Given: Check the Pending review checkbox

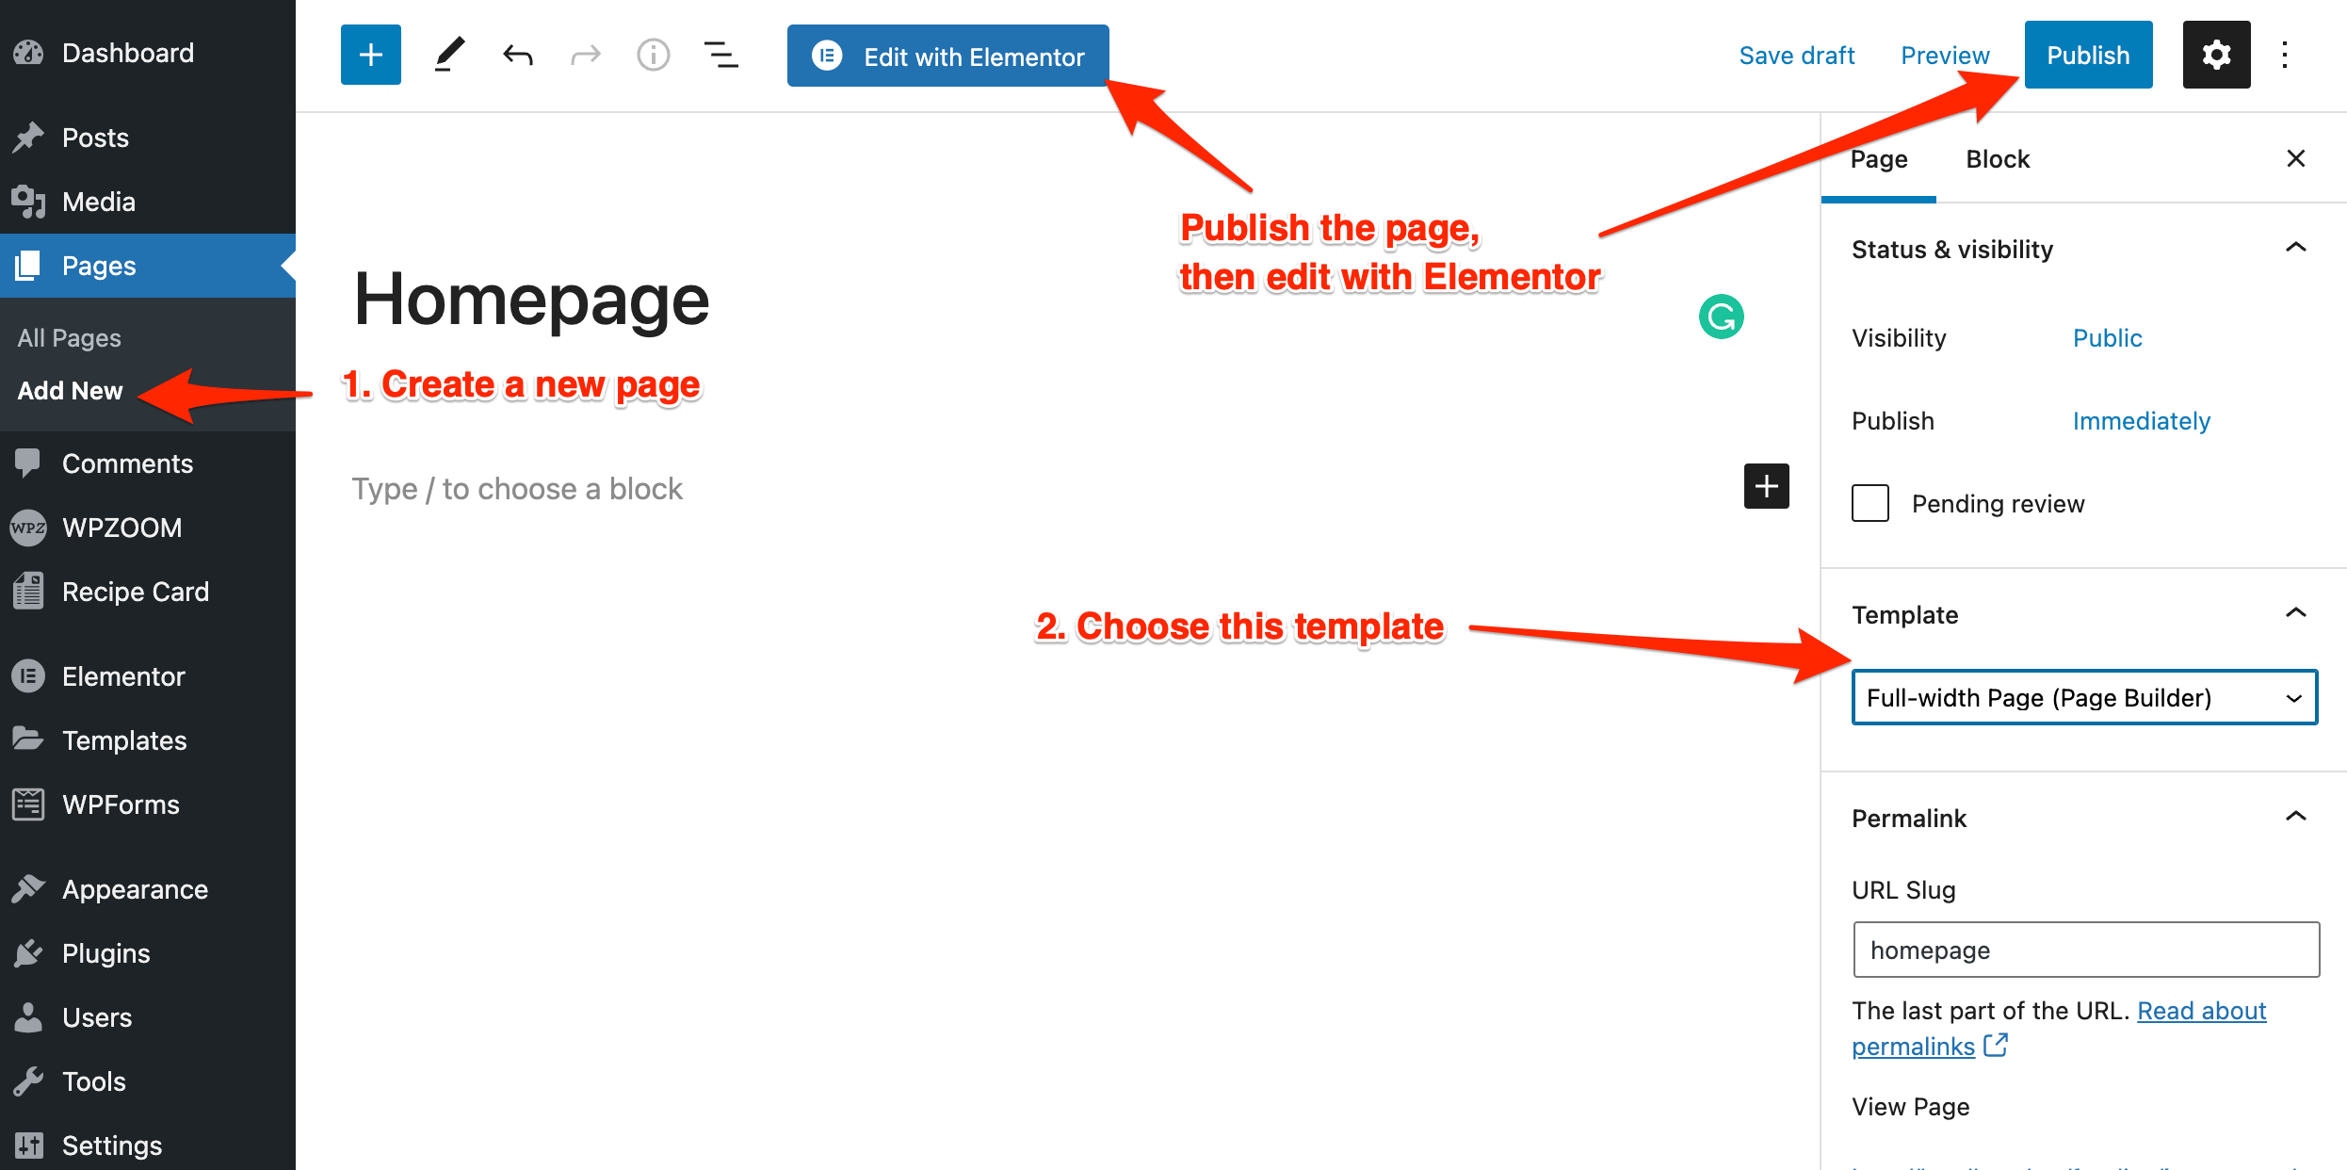Looking at the screenshot, I should [x=1870, y=503].
